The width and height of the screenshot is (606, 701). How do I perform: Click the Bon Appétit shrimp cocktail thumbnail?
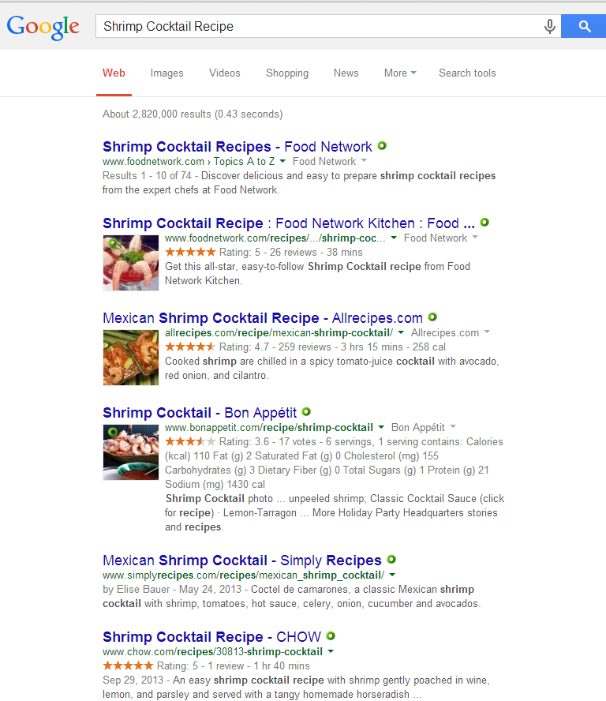tap(130, 452)
